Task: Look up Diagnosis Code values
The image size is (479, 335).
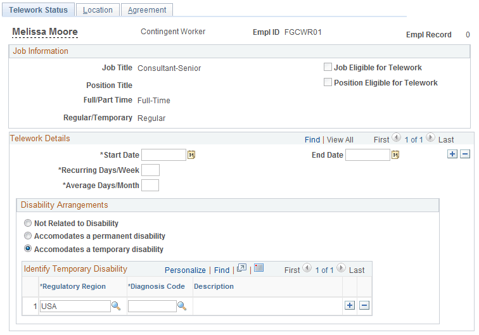Action: pos(182,306)
